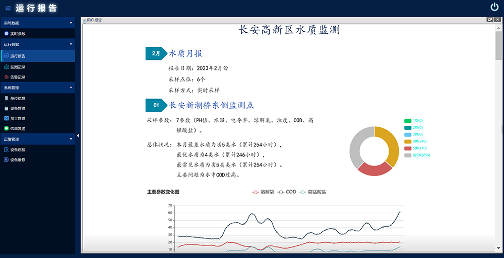Screen dimensions: 504x258
Task: Click the 监测记录 chart icon
Action: tap(7, 67)
